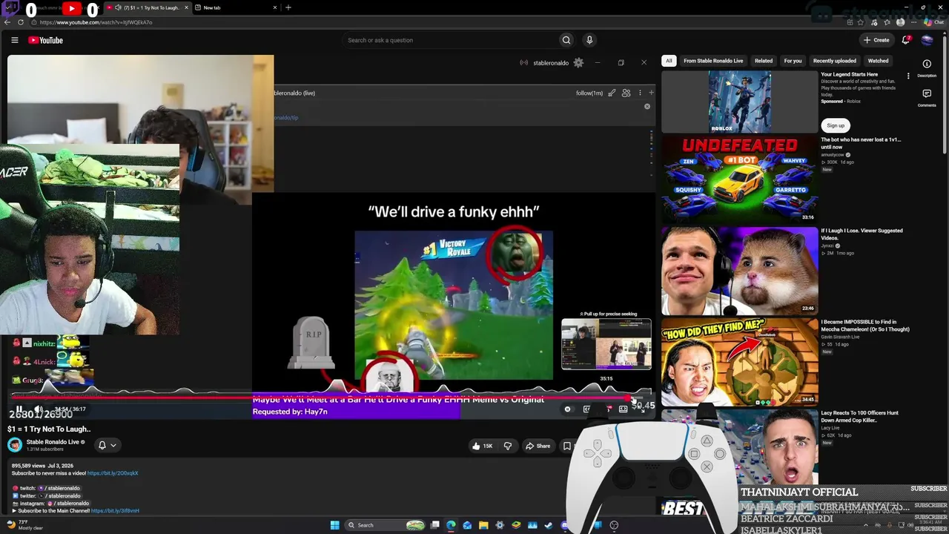The width and height of the screenshot is (949, 534).
Task: Open the three-dot menu in chat header
Action: [640, 93]
